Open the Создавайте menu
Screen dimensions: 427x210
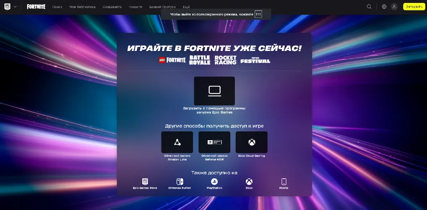click(x=112, y=7)
